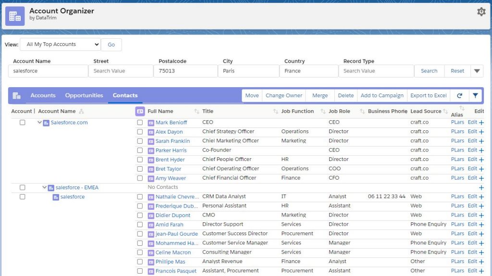Click the plus icon in Alex Dayon row
The image size is (492, 276).
(x=481, y=132)
